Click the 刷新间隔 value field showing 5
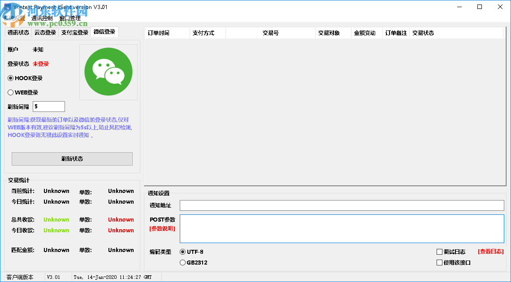This screenshot has width=511, height=282. (x=48, y=107)
